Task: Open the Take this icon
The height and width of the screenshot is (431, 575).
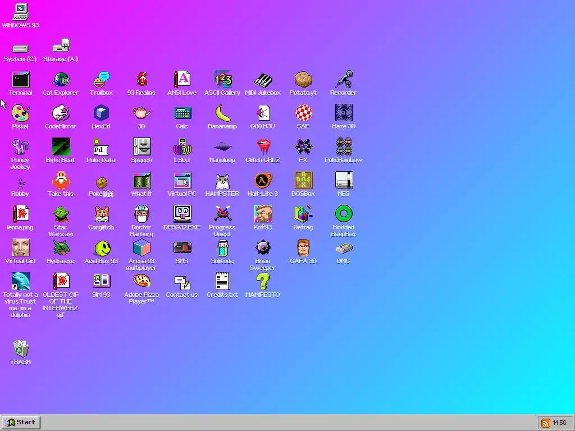Action: 61,181
